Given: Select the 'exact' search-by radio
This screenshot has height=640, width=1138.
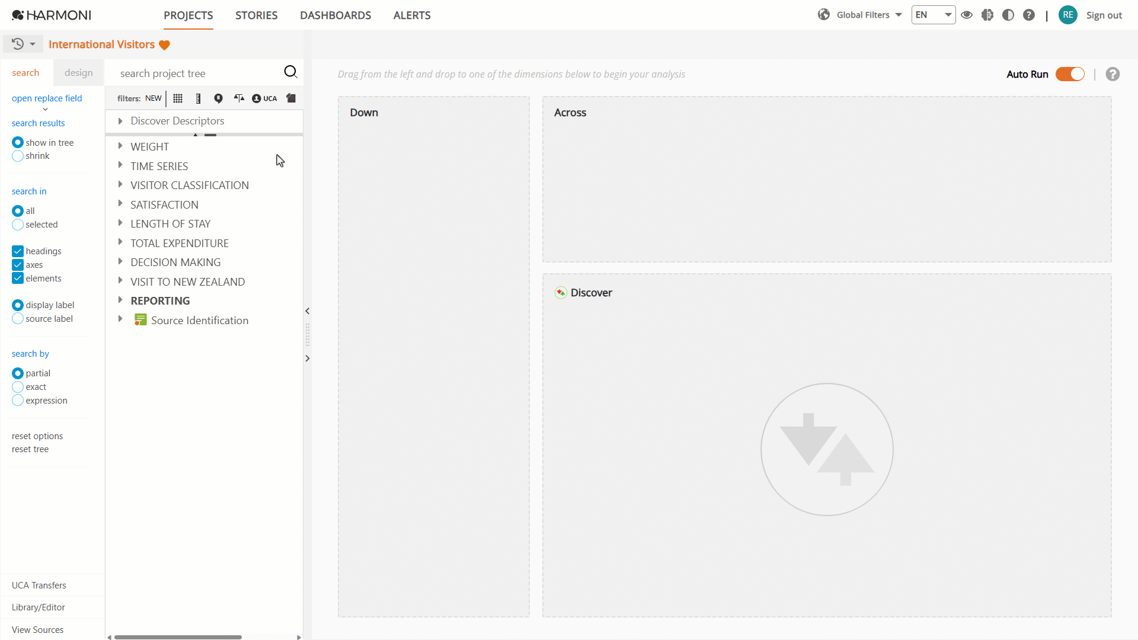Looking at the screenshot, I should click(x=18, y=387).
